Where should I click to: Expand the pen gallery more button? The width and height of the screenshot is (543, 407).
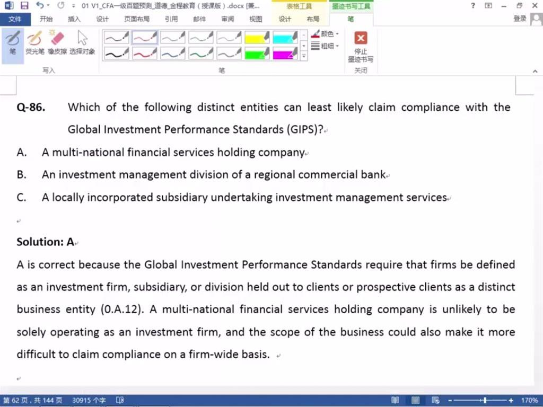pyautogui.click(x=304, y=56)
